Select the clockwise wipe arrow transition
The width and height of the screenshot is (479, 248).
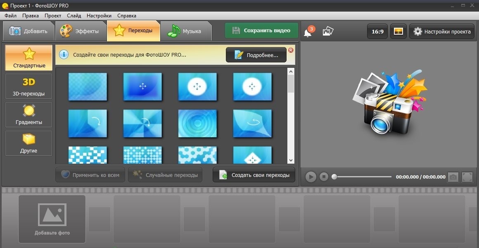tap(88, 124)
